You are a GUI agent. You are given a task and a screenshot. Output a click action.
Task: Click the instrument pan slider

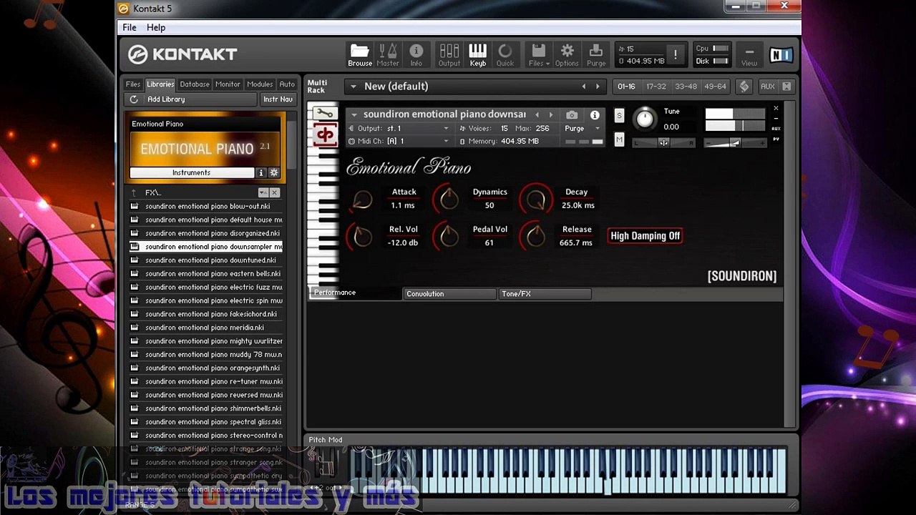pyautogui.click(x=663, y=142)
